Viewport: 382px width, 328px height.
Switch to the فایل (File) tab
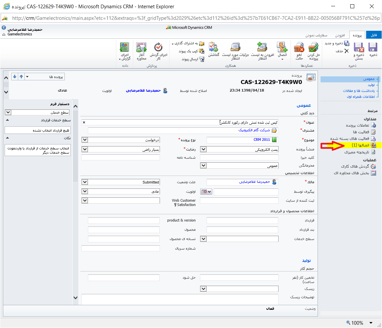pyautogui.click(x=374, y=35)
